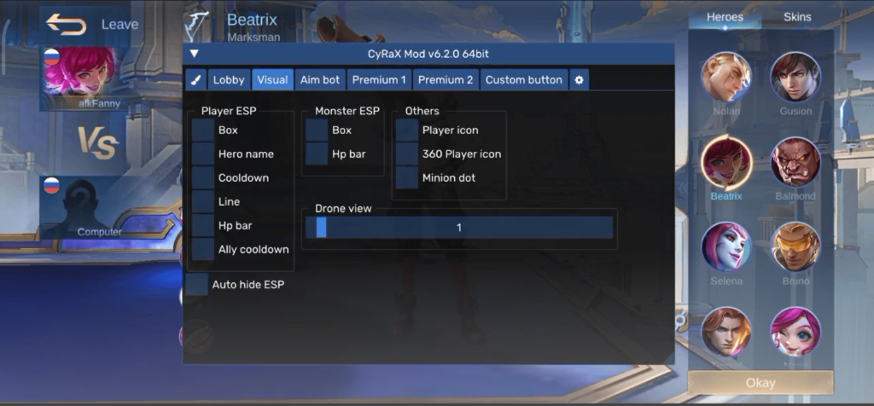Screen dimensions: 874x406
Task: Toggle the Minion dot checkbox
Action: (x=407, y=178)
